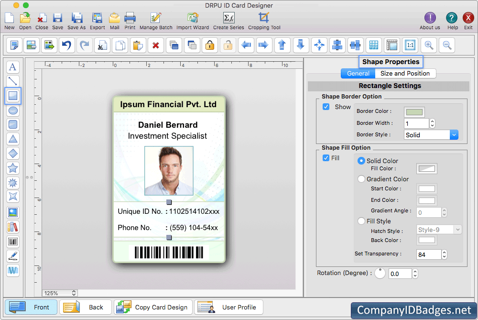Click the zoom out magnifier icon
The width and height of the screenshot is (478, 320).
click(447, 45)
